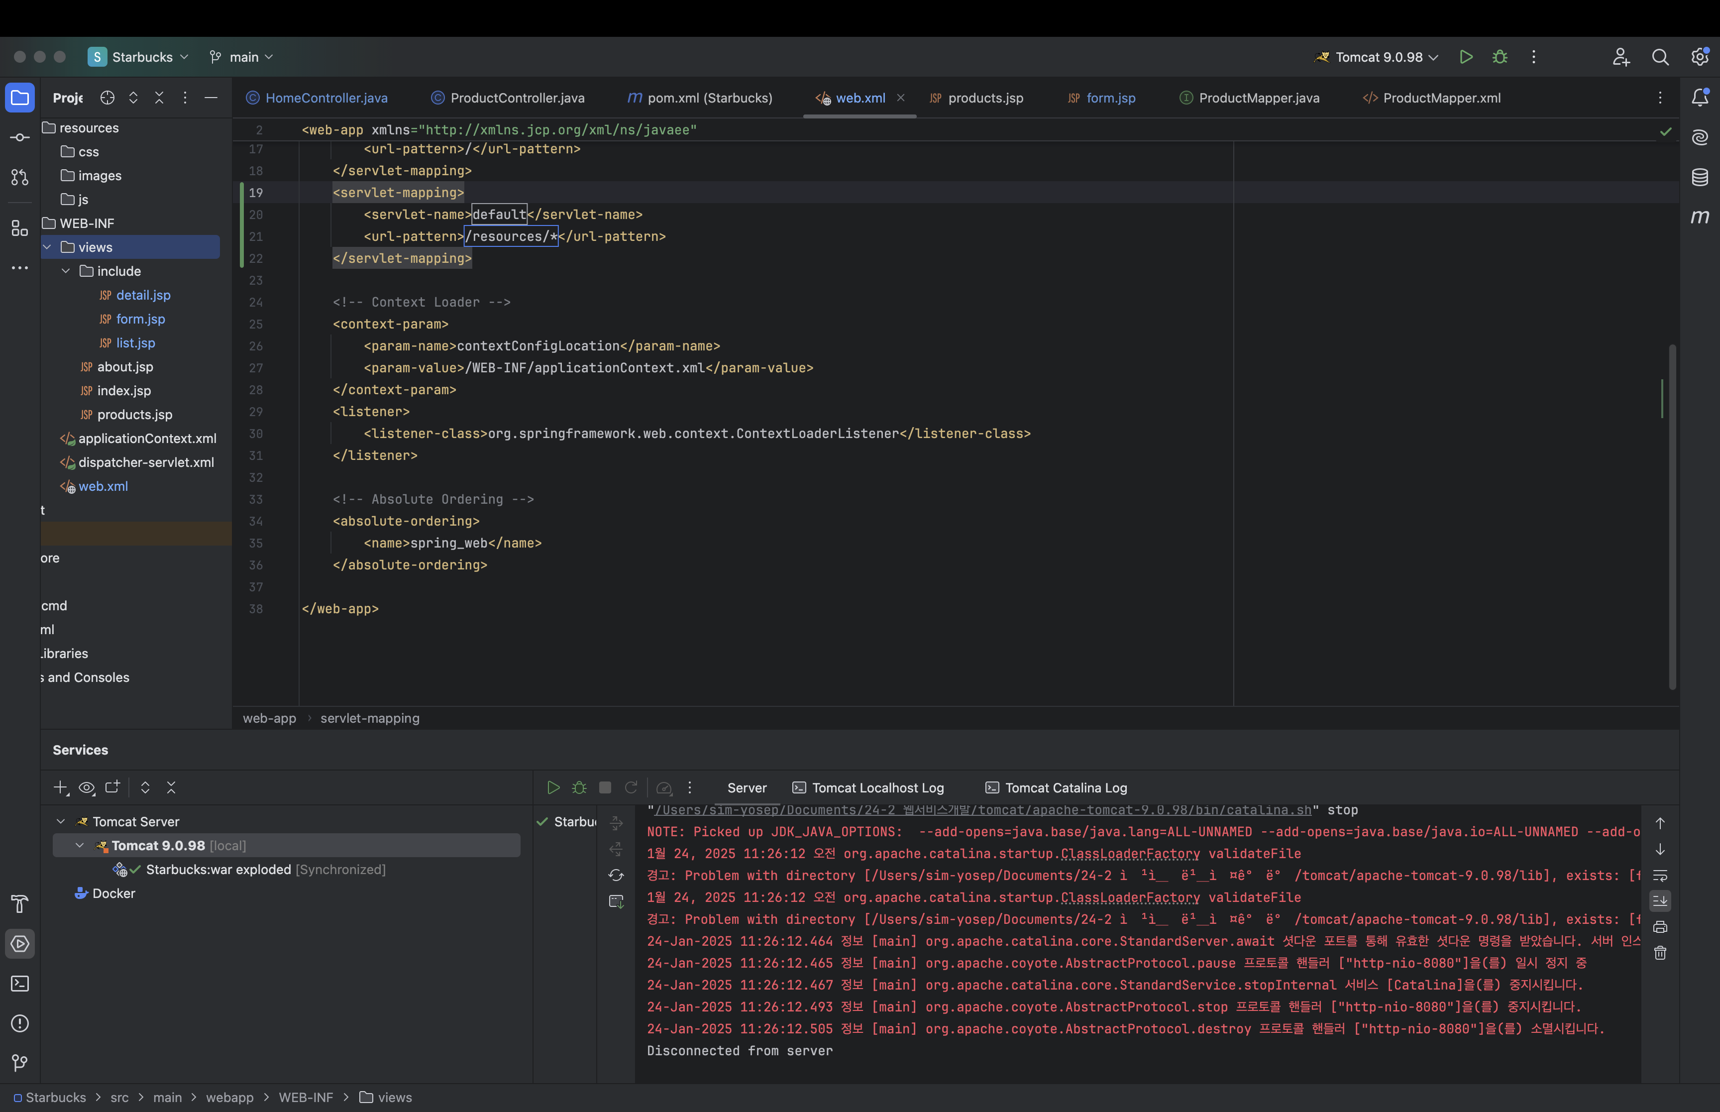Switch to the HomeController.java tab
This screenshot has width=1720, height=1112.
(x=317, y=98)
